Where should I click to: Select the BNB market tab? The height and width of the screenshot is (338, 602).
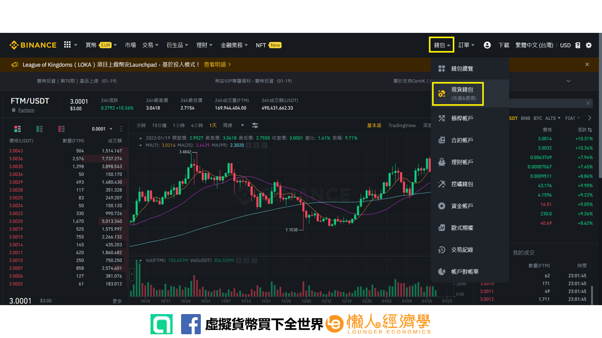[525, 118]
